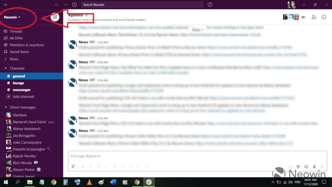This screenshot has height=187, width=332.
Task: Send the message arrow
Action: (322, 166)
